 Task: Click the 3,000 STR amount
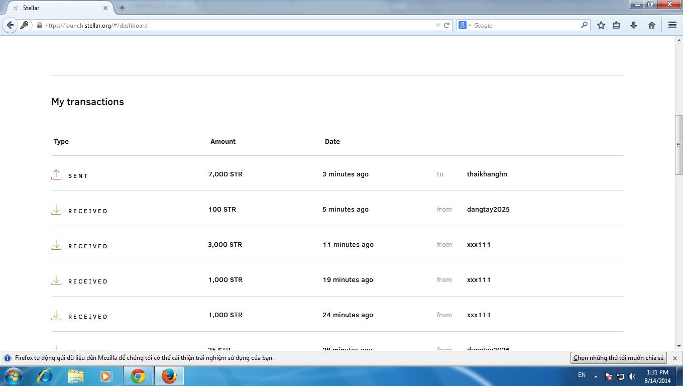pyautogui.click(x=225, y=245)
